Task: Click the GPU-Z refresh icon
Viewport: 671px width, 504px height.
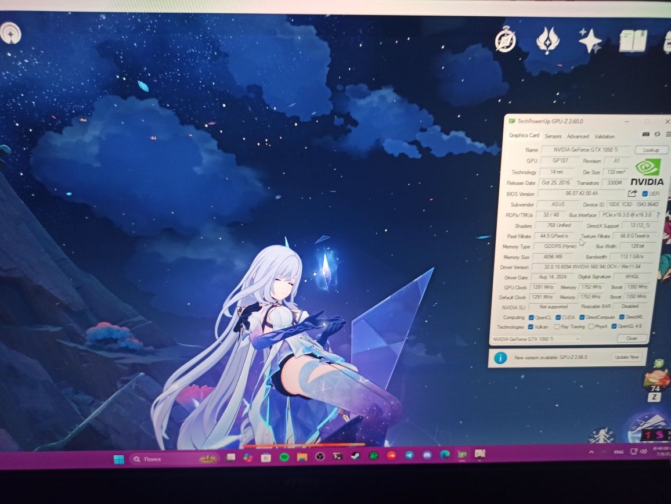Action: tap(657, 135)
